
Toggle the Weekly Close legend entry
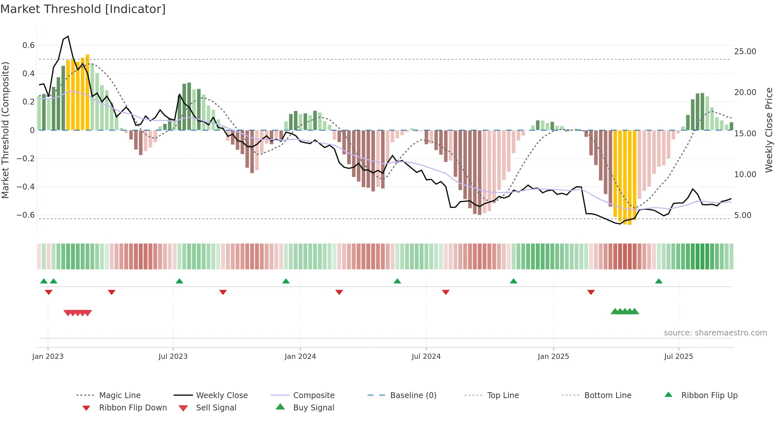210,395
